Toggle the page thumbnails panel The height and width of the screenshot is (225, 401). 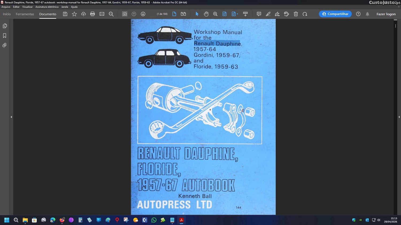(5, 26)
